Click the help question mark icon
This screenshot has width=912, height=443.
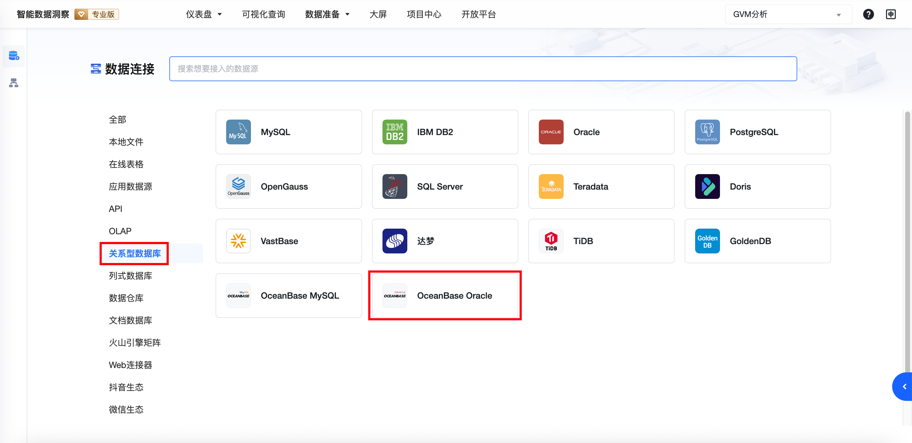pyautogui.click(x=868, y=14)
